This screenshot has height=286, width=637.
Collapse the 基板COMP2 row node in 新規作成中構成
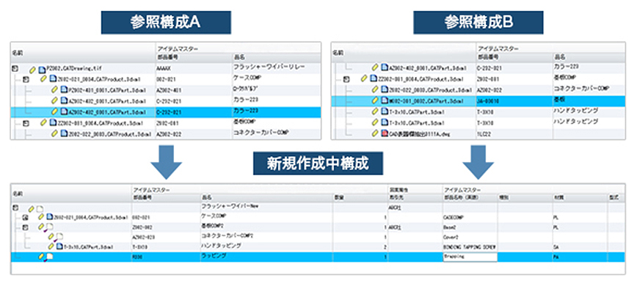[x=26, y=227]
